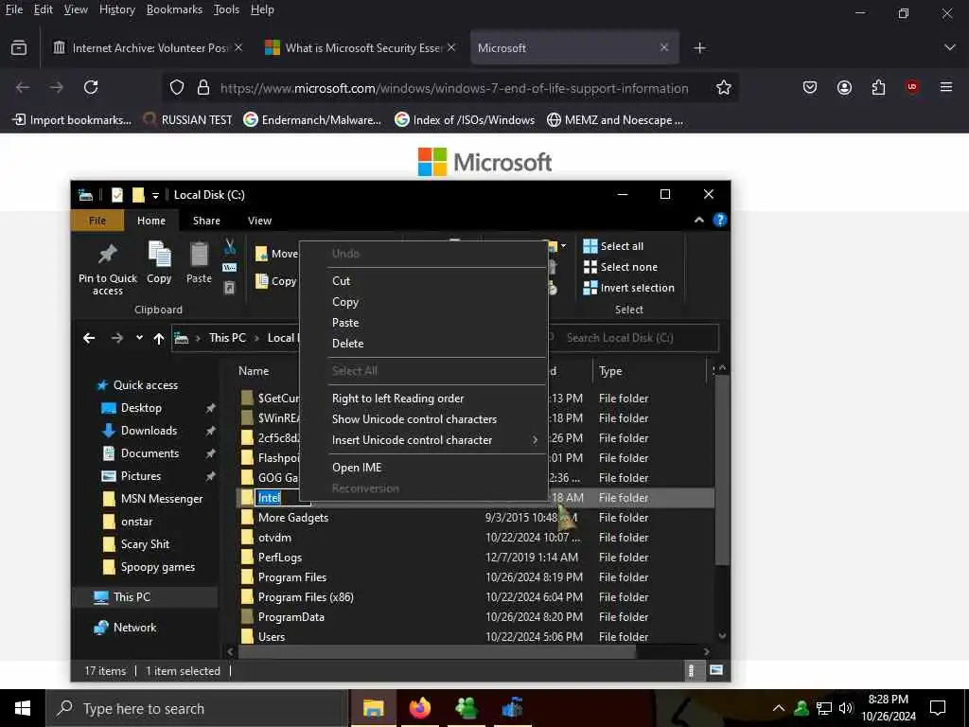Click Import bookmarks link
The image size is (969, 727).
pos(72,120)
